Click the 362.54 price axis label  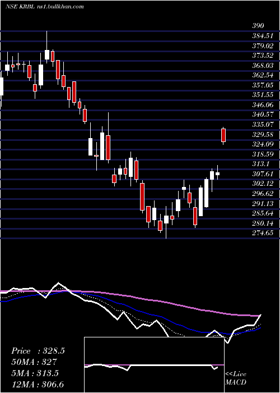(x=263, y=75)
